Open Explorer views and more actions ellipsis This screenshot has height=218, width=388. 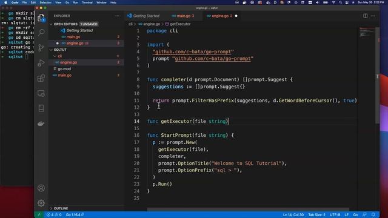(117, 16)
